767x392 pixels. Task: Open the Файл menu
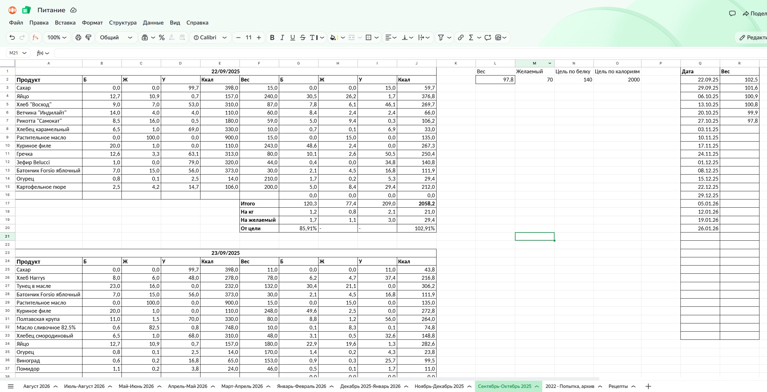pos(16,23)
